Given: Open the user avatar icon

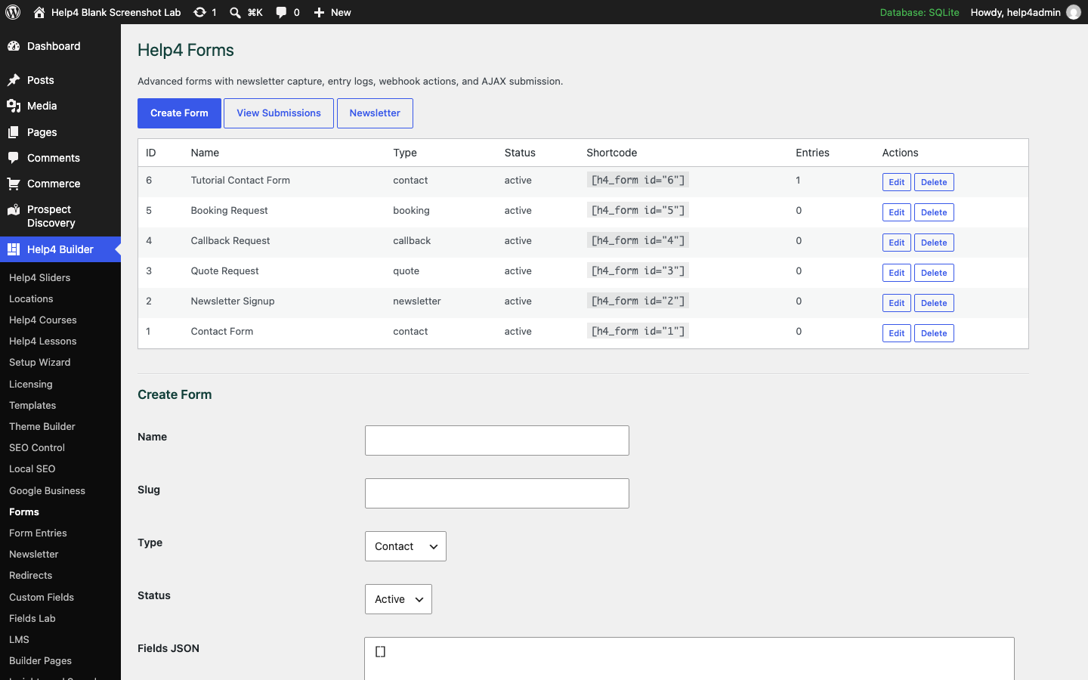Looking at the screenshot, I should coord(1074,12).
